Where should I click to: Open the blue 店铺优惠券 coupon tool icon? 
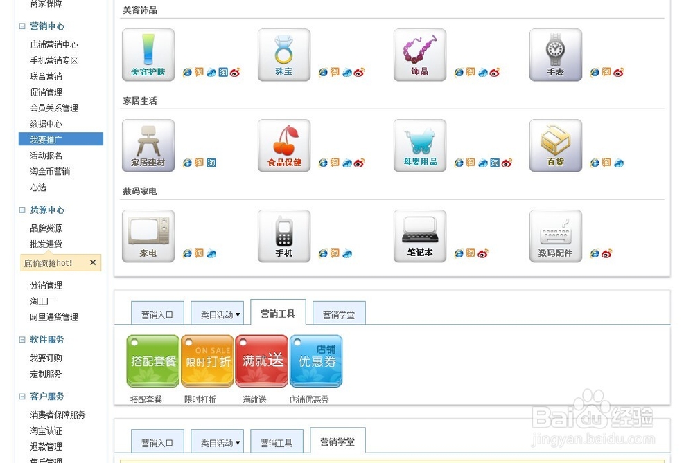coord(316,361)
